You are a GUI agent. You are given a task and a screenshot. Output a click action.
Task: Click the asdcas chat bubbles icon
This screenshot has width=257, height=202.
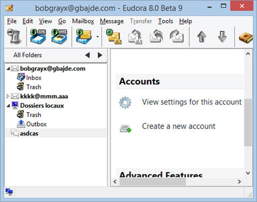[14, 133]
